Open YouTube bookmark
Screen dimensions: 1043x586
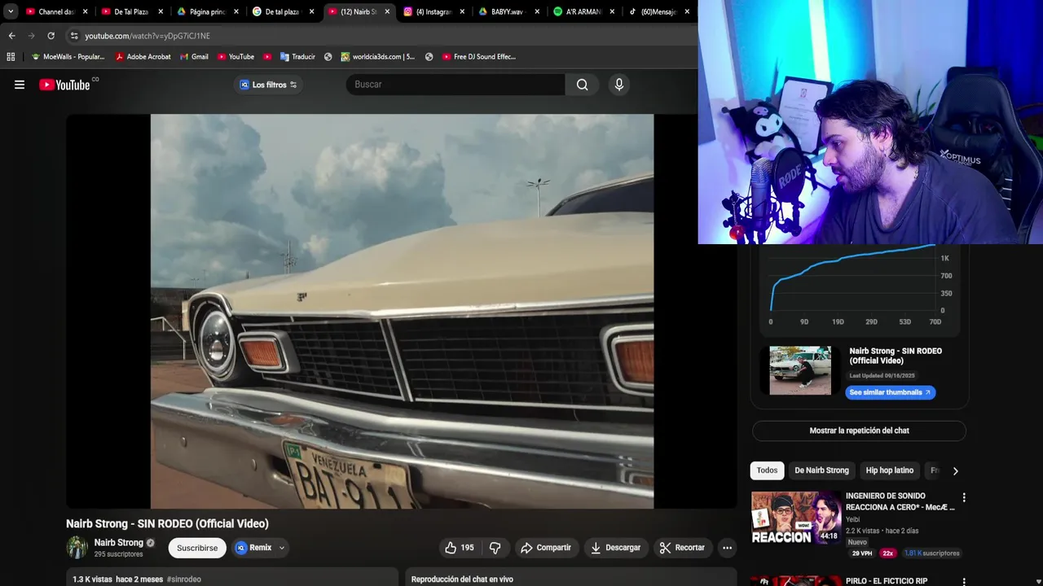pos(235,57)
